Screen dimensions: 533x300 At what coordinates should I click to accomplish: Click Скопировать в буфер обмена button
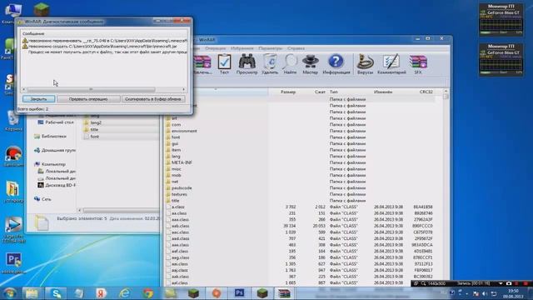[x=153, y=99]
